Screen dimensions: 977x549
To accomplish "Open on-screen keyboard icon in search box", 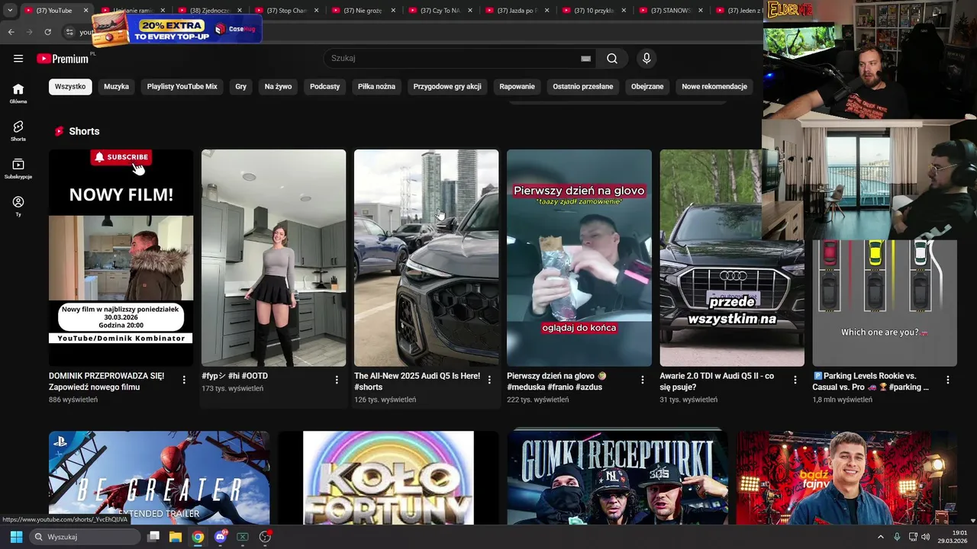I will tap(585, 59).
